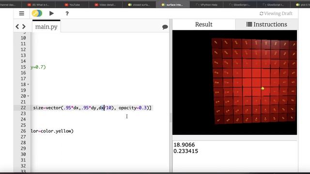
Task: Open the comment speech bubble icon
Action: coord(165,27)
